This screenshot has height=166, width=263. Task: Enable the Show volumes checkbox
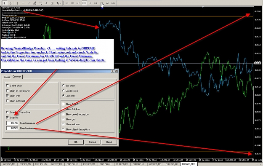point(63,124)
